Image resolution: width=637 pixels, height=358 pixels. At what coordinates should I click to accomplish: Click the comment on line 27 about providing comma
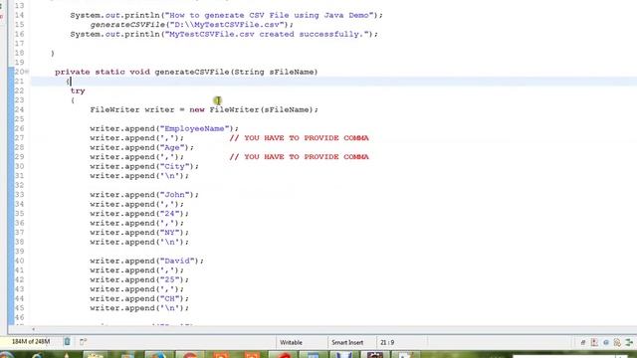[299, 138]
